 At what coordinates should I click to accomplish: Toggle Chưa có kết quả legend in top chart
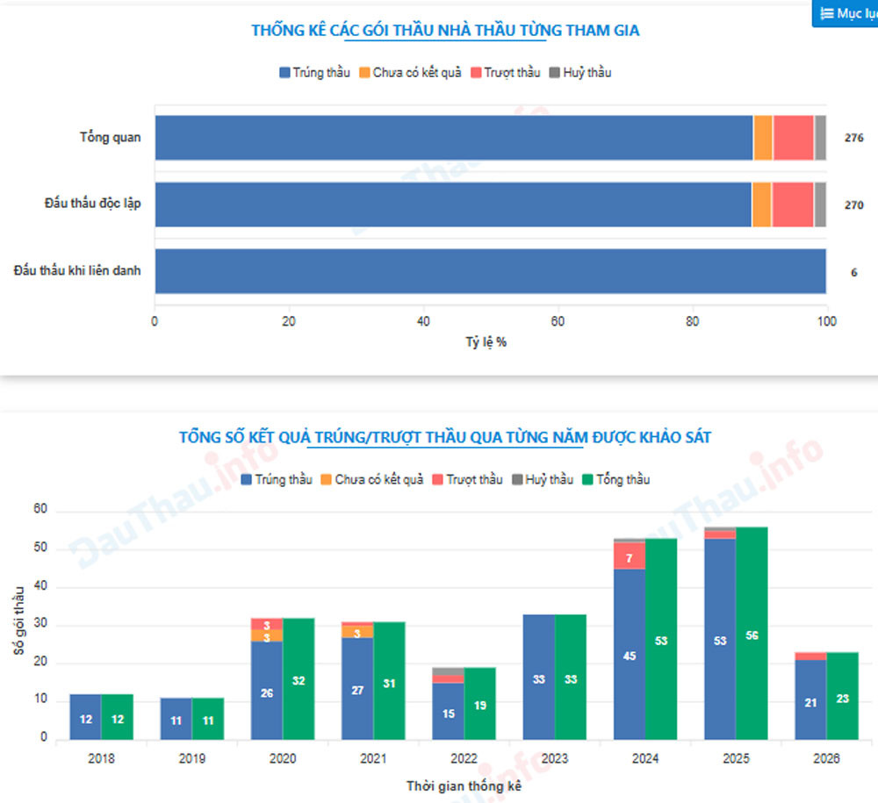click(x=410, y=73)
